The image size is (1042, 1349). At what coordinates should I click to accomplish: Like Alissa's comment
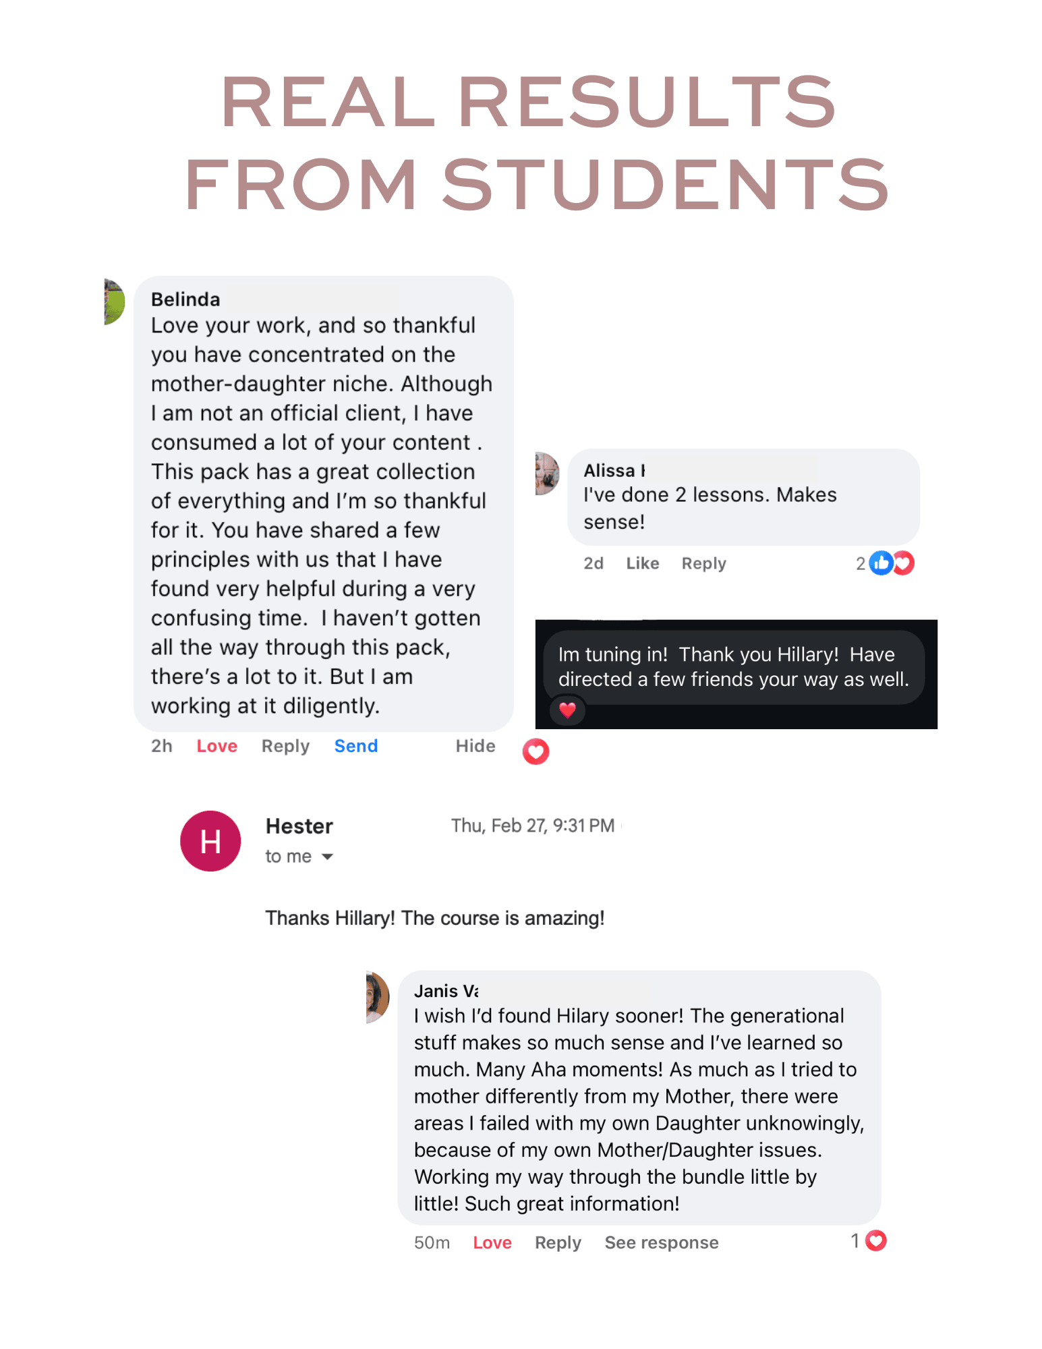click(642, 563)
